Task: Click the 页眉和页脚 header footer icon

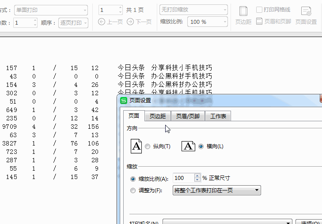Action: [259, 21]
